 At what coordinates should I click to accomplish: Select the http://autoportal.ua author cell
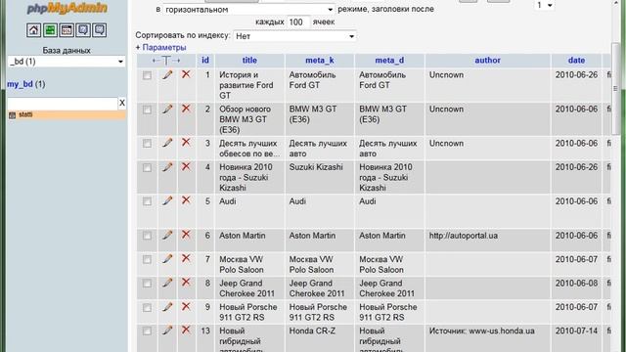pyautogui.click(x=487, y=240)
